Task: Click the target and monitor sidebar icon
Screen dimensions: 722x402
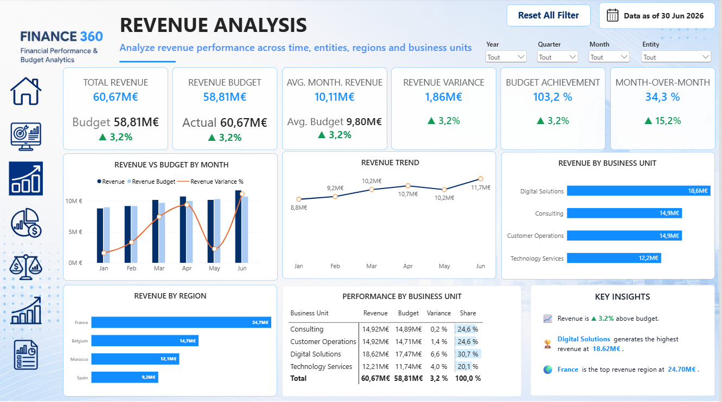Action: (25, 136)
